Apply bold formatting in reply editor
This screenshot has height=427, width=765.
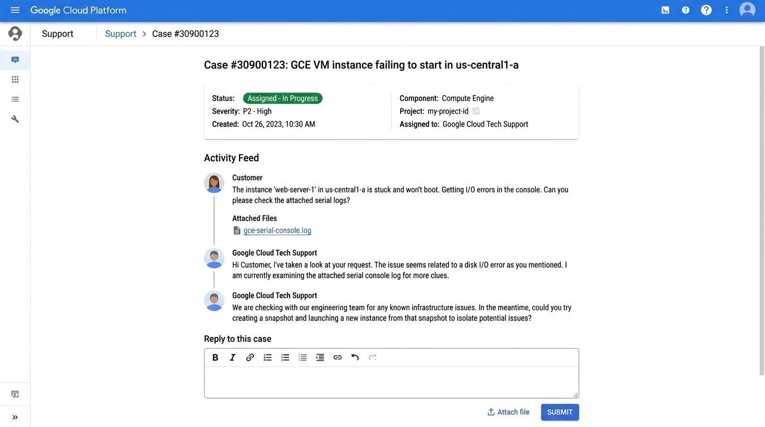point(215,358)
